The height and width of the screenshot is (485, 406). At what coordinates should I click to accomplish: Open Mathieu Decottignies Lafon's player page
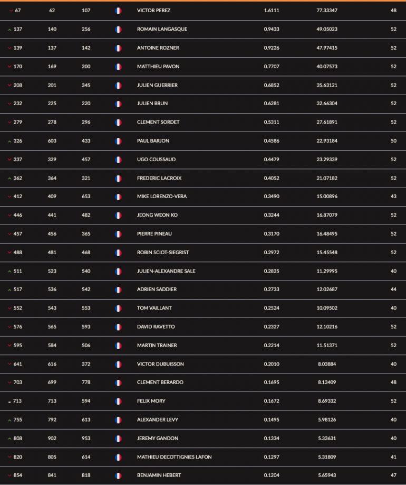tap(174, 457)
